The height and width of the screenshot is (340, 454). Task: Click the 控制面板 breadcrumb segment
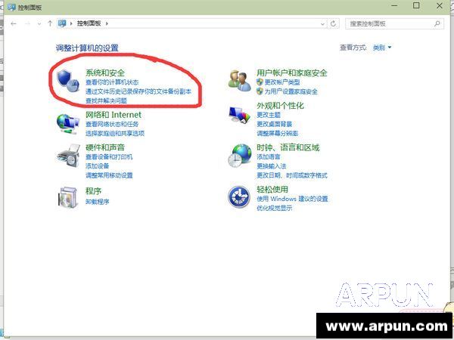click(89, 23)
